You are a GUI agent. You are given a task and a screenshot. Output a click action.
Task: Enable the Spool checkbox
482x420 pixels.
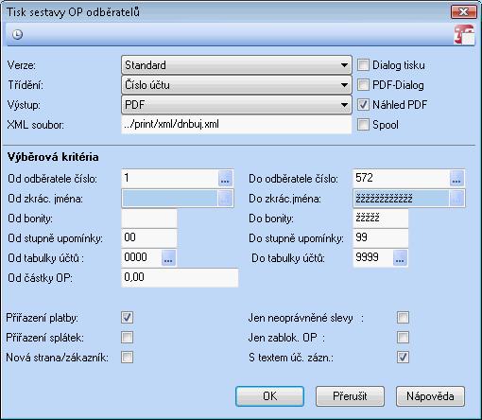363,125
